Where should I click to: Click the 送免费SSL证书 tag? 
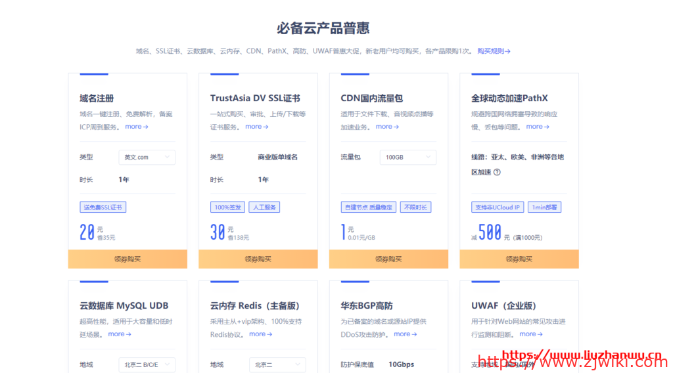tap(103, 207)
